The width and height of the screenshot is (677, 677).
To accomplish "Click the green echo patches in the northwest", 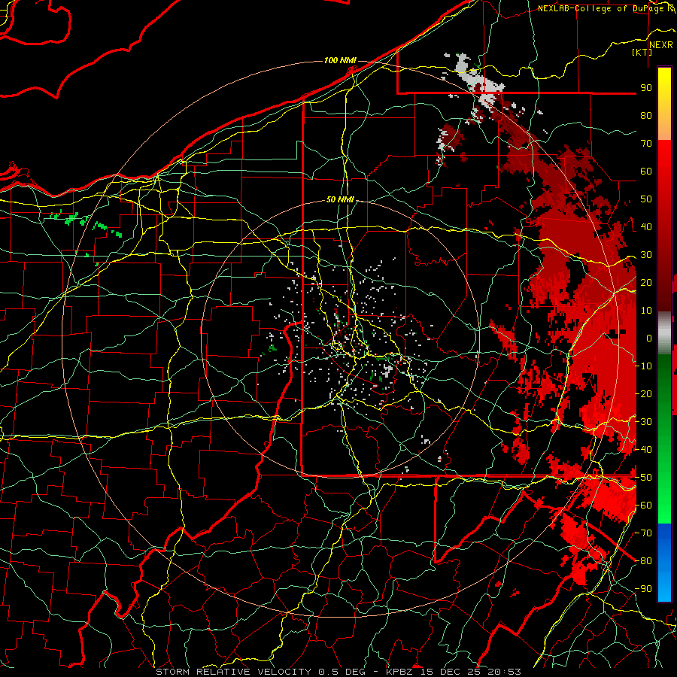I will point(87,224).
